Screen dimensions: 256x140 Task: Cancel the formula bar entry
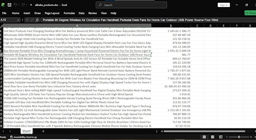click(x=27, y=20)
